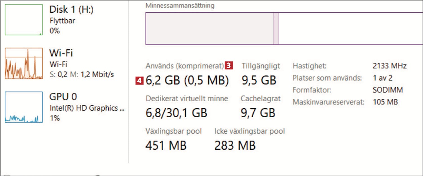The width and height of the screenshot is (423, 176).
Task: Click the Tillgängligt 9,5 GB value
Action: 259,81
